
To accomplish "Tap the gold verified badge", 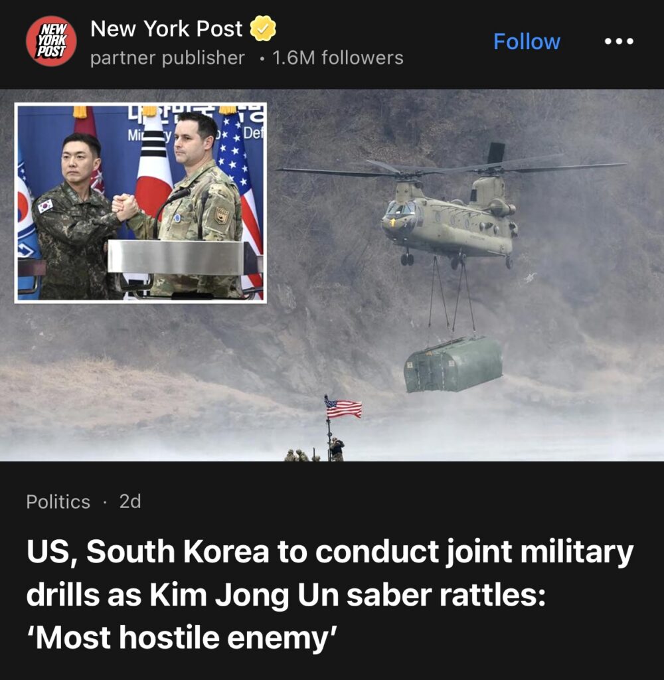I will click(x=263, y=29).
